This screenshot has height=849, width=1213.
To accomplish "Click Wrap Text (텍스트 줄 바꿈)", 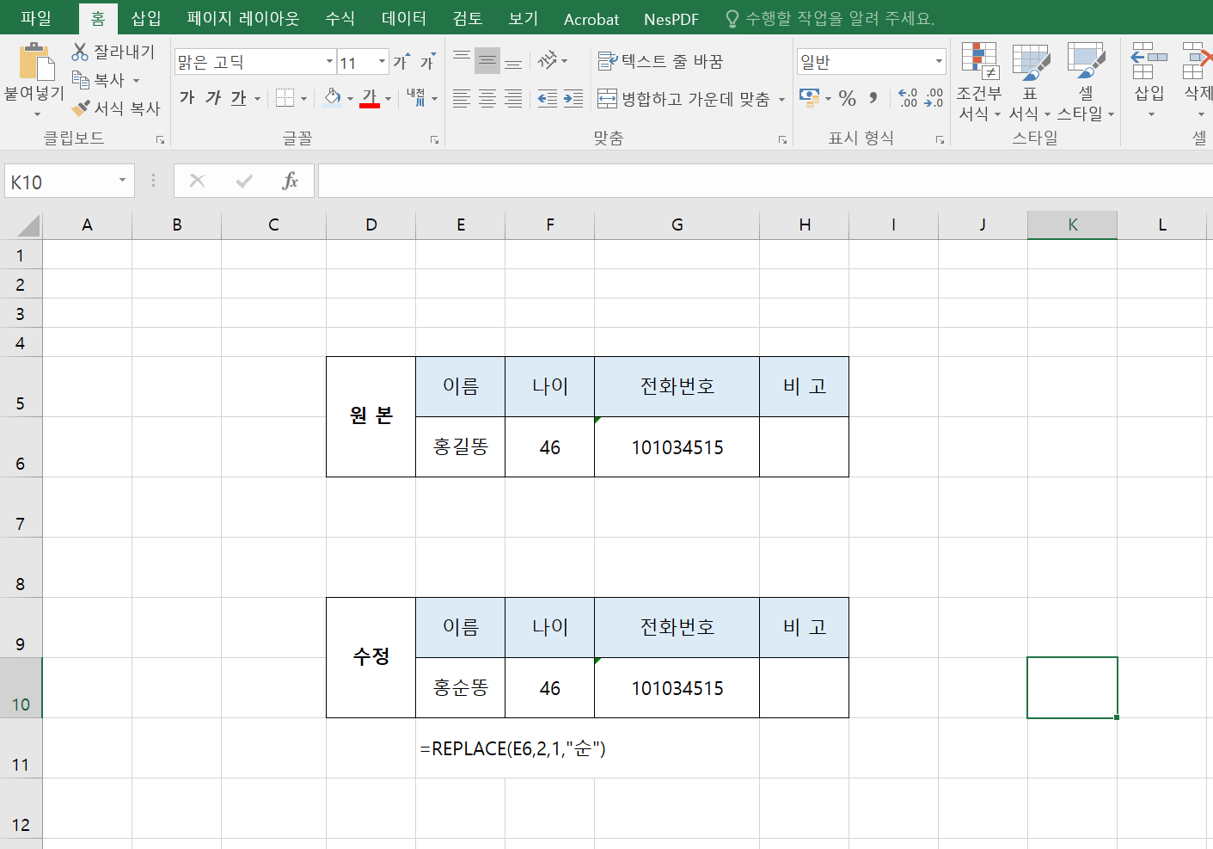I will coord(660,61).
